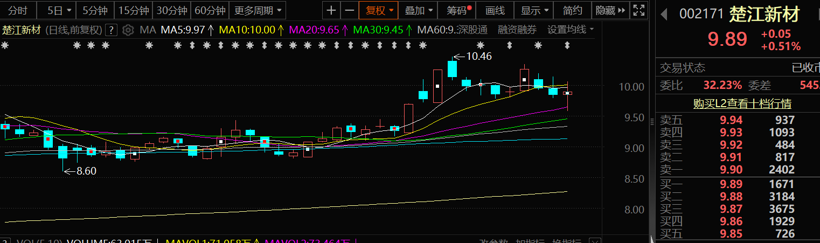Click the MA30:9.45 value
This screenshot has width=820, height=243.
(378, 30)
